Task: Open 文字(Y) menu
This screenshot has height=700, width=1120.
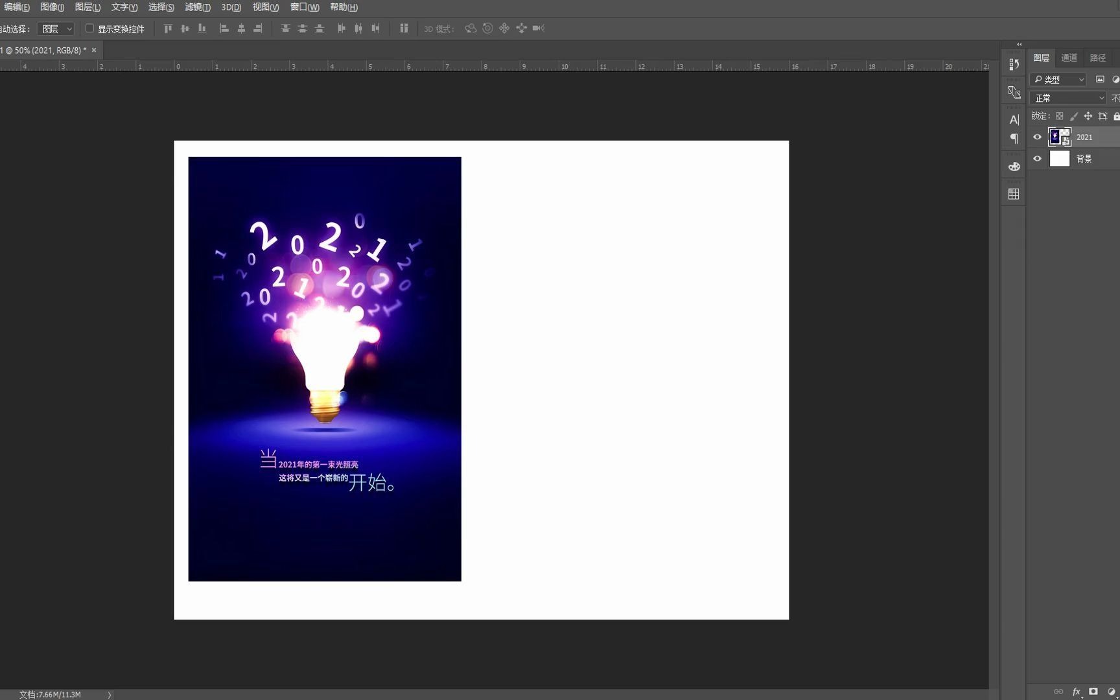Action: [124, 7]
